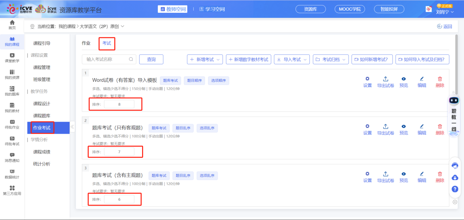Switch to the 作业 tab
Viewport: 464px width, 220px height.
click(x=86, y=43)
